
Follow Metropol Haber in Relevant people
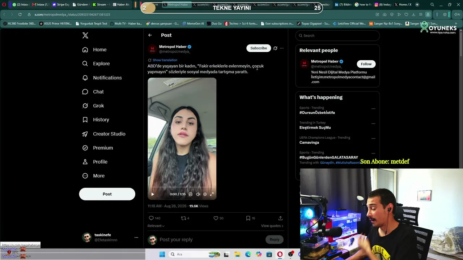[x=366, y=64]
